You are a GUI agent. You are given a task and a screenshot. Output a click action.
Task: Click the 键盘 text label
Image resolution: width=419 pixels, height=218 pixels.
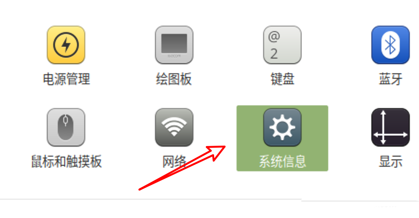click(282, 79)
